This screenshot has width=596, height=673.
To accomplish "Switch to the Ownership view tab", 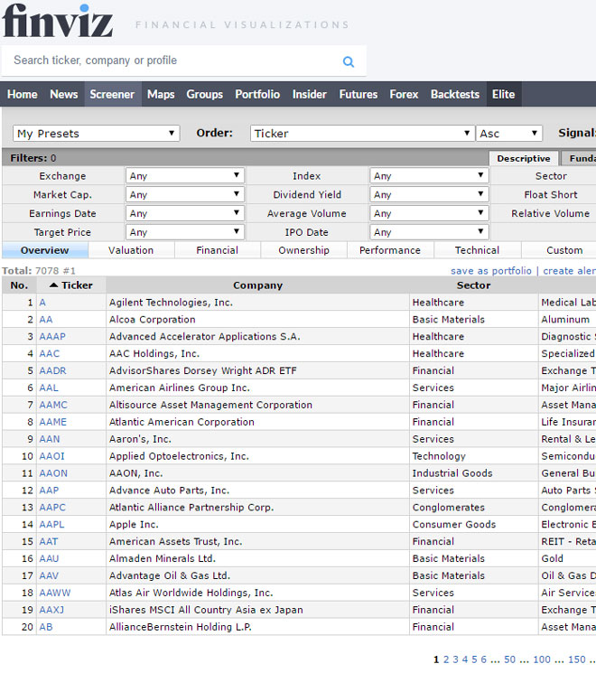I will (303, 250).
